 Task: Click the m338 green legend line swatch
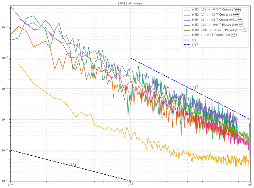[x=187, y=30]
